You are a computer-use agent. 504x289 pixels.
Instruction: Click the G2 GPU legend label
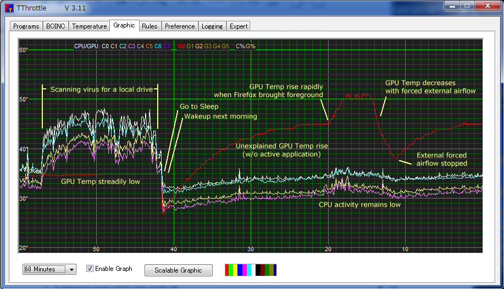pos(199,46)
